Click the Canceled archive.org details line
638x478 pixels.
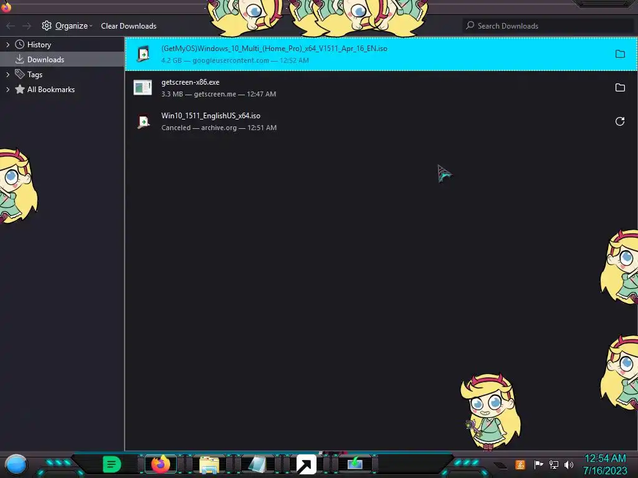(x=219, y=128)
